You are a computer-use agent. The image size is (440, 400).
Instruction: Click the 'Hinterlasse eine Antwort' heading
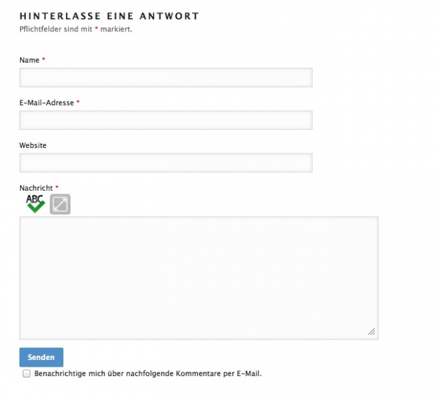(x=109, y=16)
